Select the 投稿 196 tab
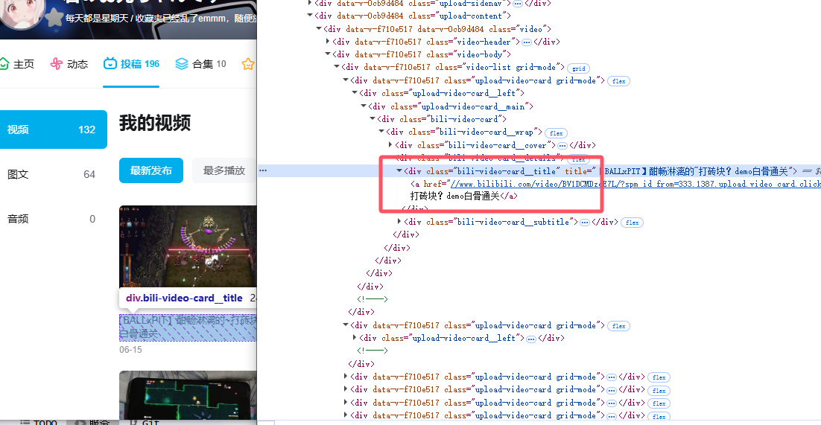The height and width of the screenshot is (425, 821). [131, 64]
